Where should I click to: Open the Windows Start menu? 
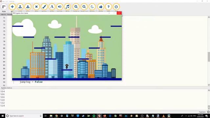tap(3, 116)
